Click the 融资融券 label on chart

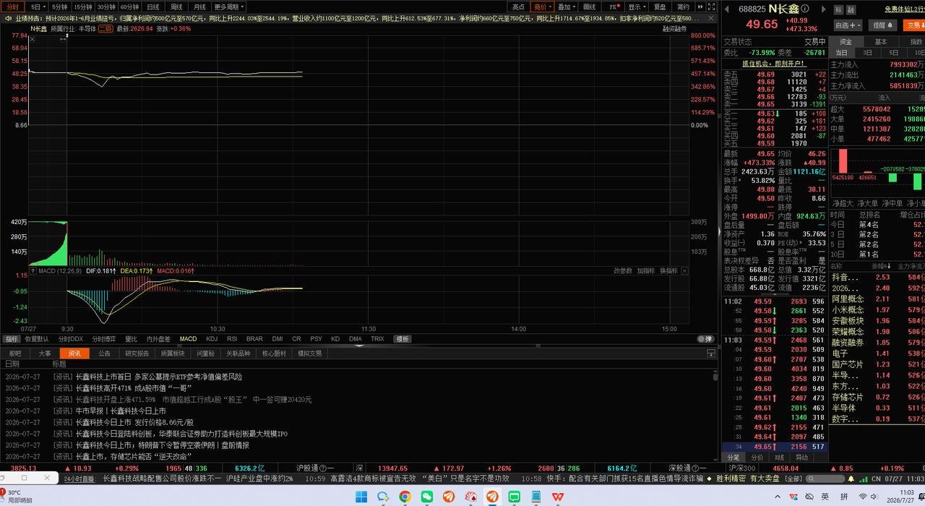(x=675, y=29)
